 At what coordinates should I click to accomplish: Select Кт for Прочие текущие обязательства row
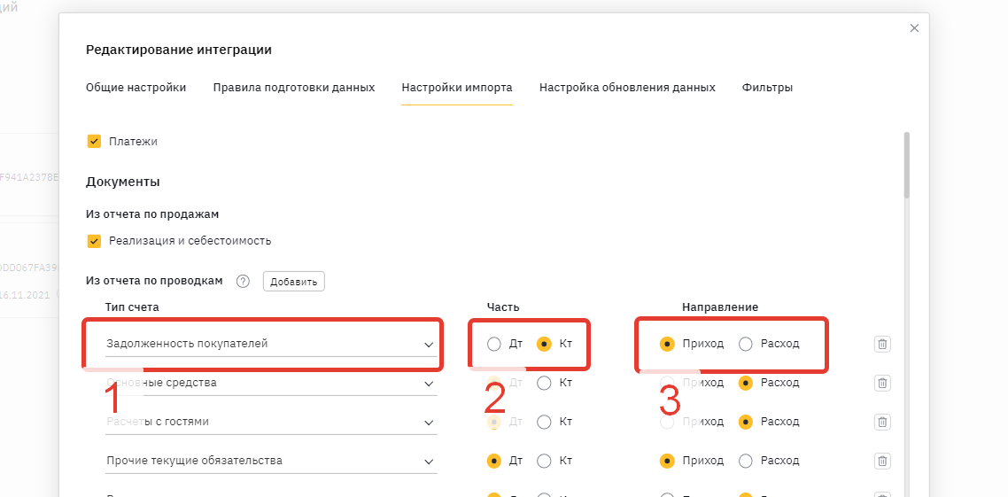(544, 461)
